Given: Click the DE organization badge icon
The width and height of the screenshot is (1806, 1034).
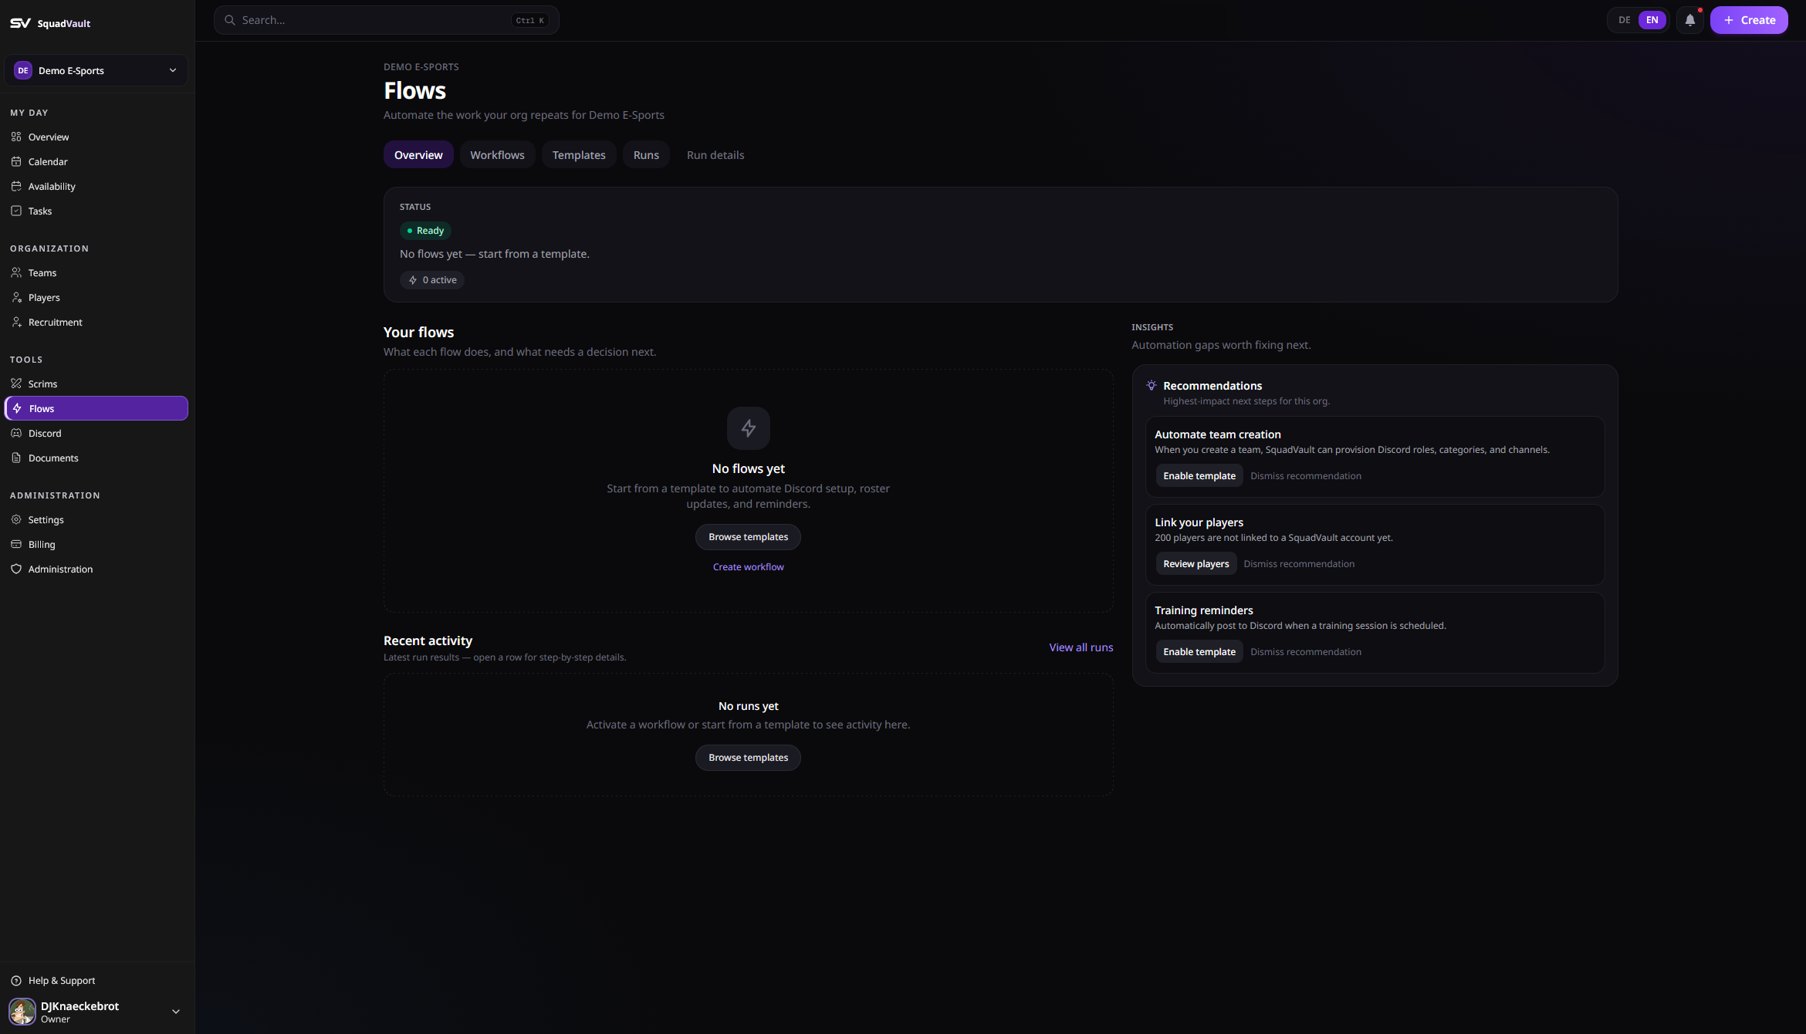Looking at the screenshot, I should (23, 70).
